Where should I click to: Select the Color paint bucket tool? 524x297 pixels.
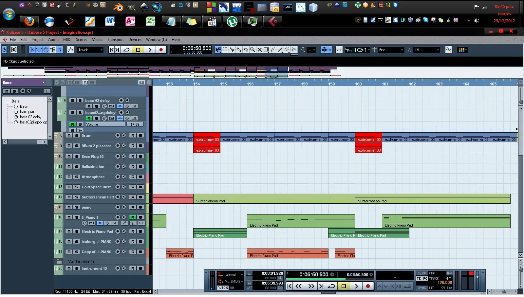pos(294,50)
